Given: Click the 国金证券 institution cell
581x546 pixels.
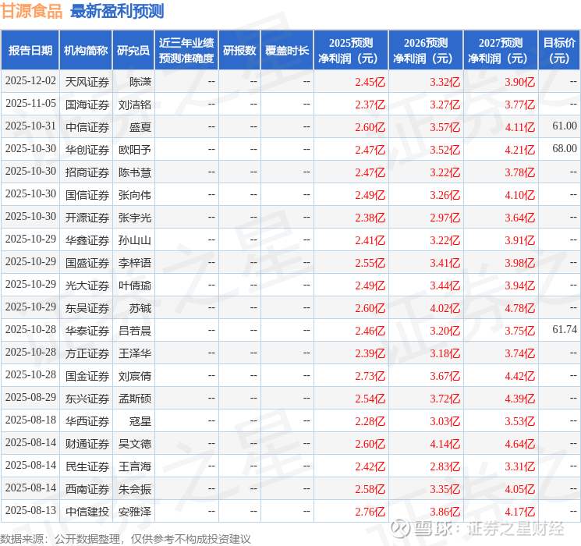Looking at the screenshot, I should point(87,376).
